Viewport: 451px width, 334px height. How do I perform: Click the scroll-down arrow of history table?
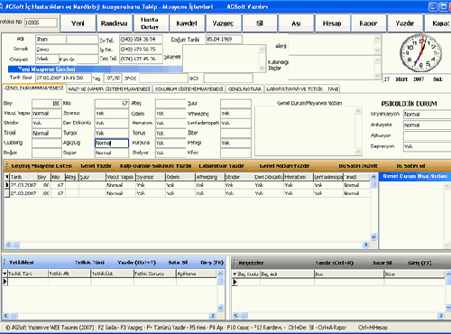point(373,237)
